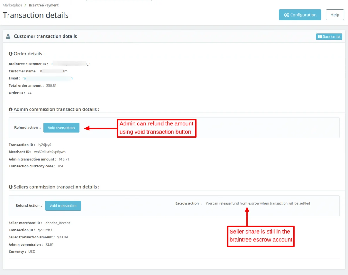The width and height of the screenshot is (348, 275).
Task: Open the Configuration page
Action: pyautogui.click(x=300, y=15)
